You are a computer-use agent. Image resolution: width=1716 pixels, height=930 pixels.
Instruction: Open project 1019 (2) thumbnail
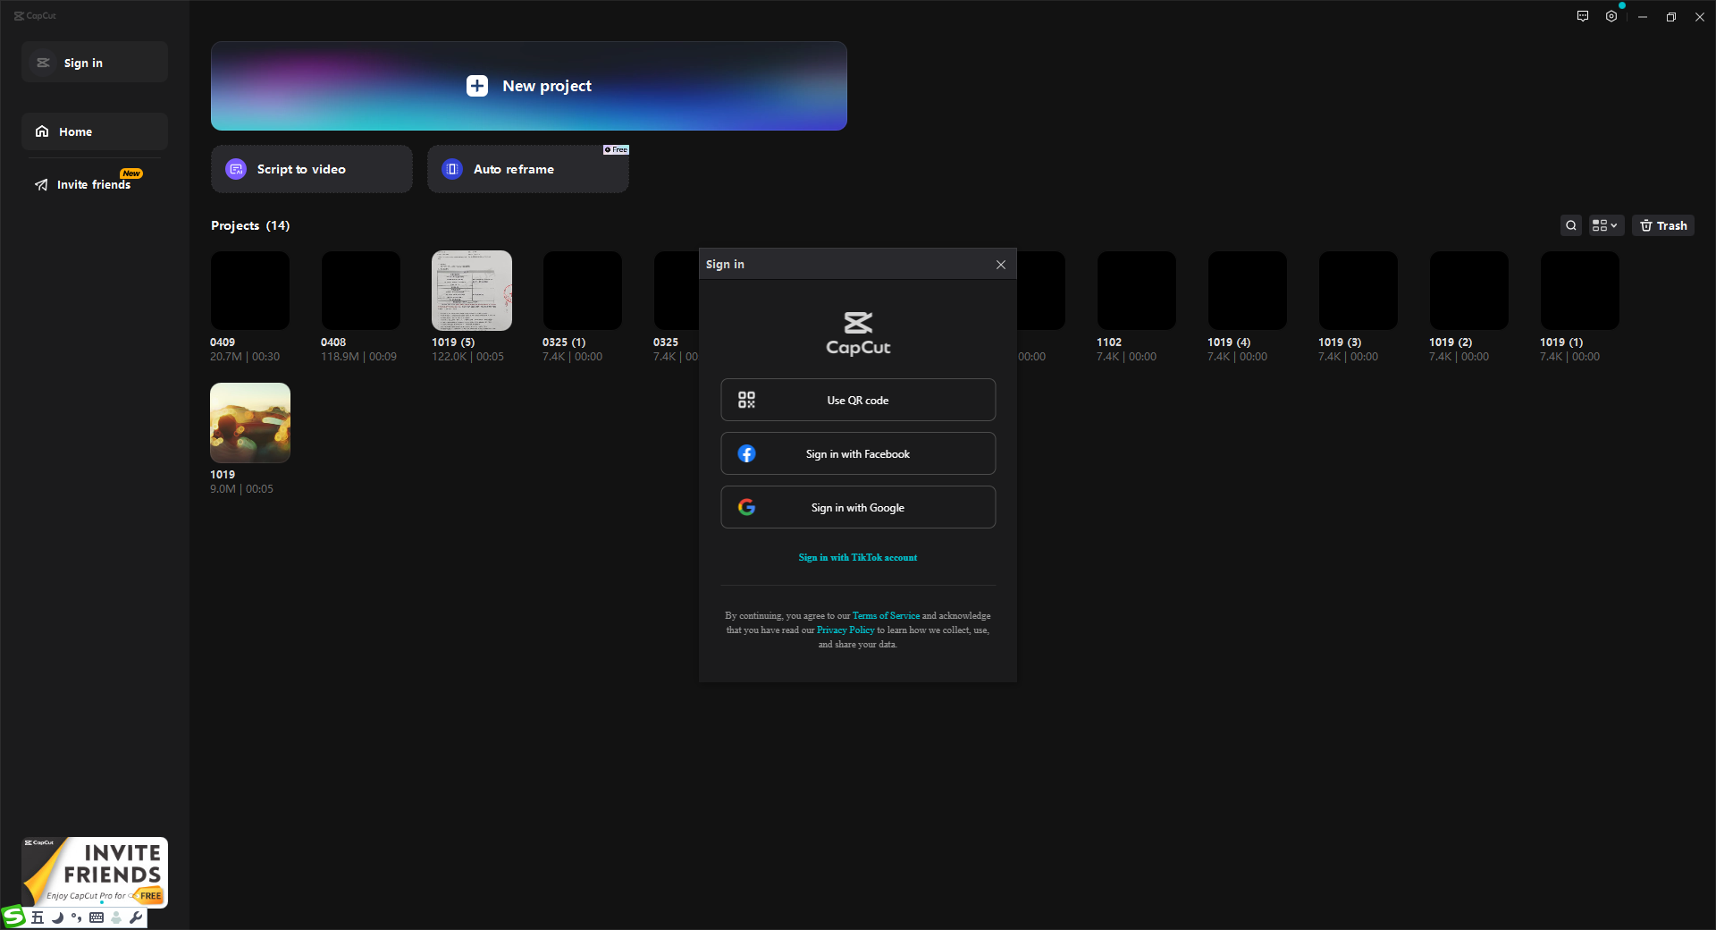point(1469,291)
